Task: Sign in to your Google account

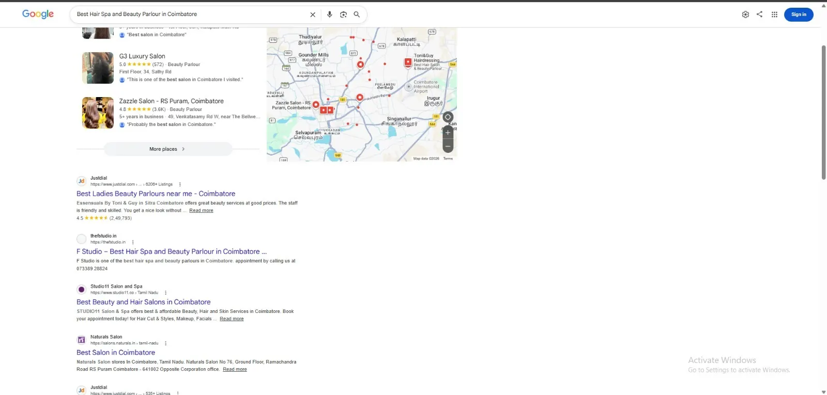Action: pyautogui.click(x=799, y=14)
